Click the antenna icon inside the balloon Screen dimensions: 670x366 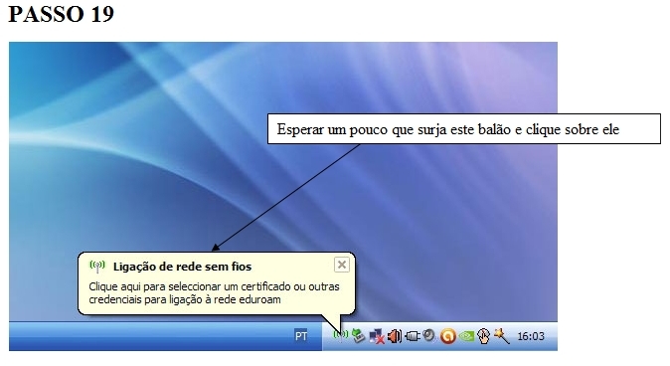(97, 267)
